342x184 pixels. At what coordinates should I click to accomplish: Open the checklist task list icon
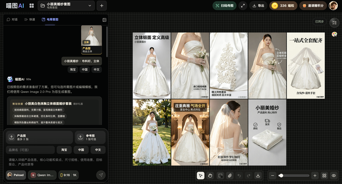pyautogui.click(x=334, y=23)
